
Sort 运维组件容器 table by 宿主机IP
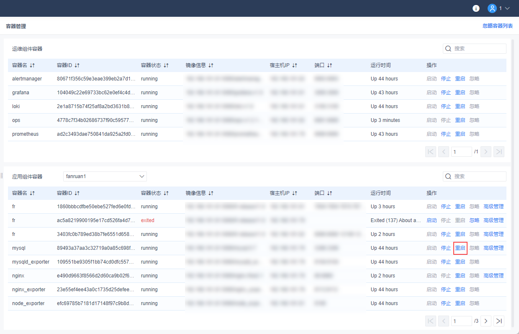pos(295,65)
